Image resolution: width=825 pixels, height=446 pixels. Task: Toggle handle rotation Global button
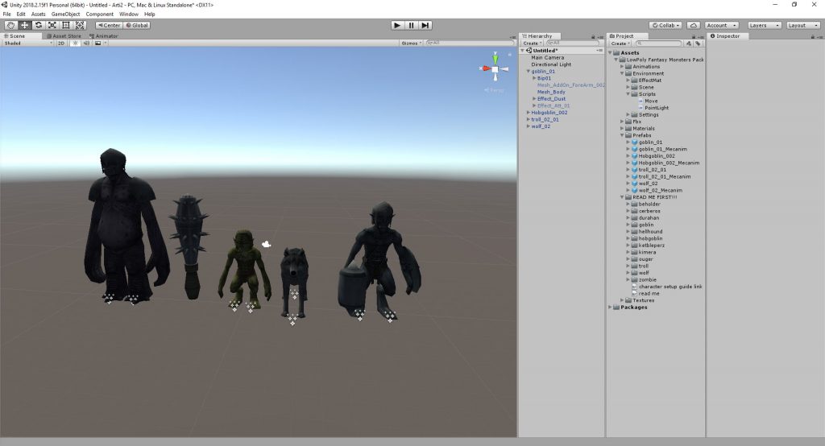tap(137, 25)
